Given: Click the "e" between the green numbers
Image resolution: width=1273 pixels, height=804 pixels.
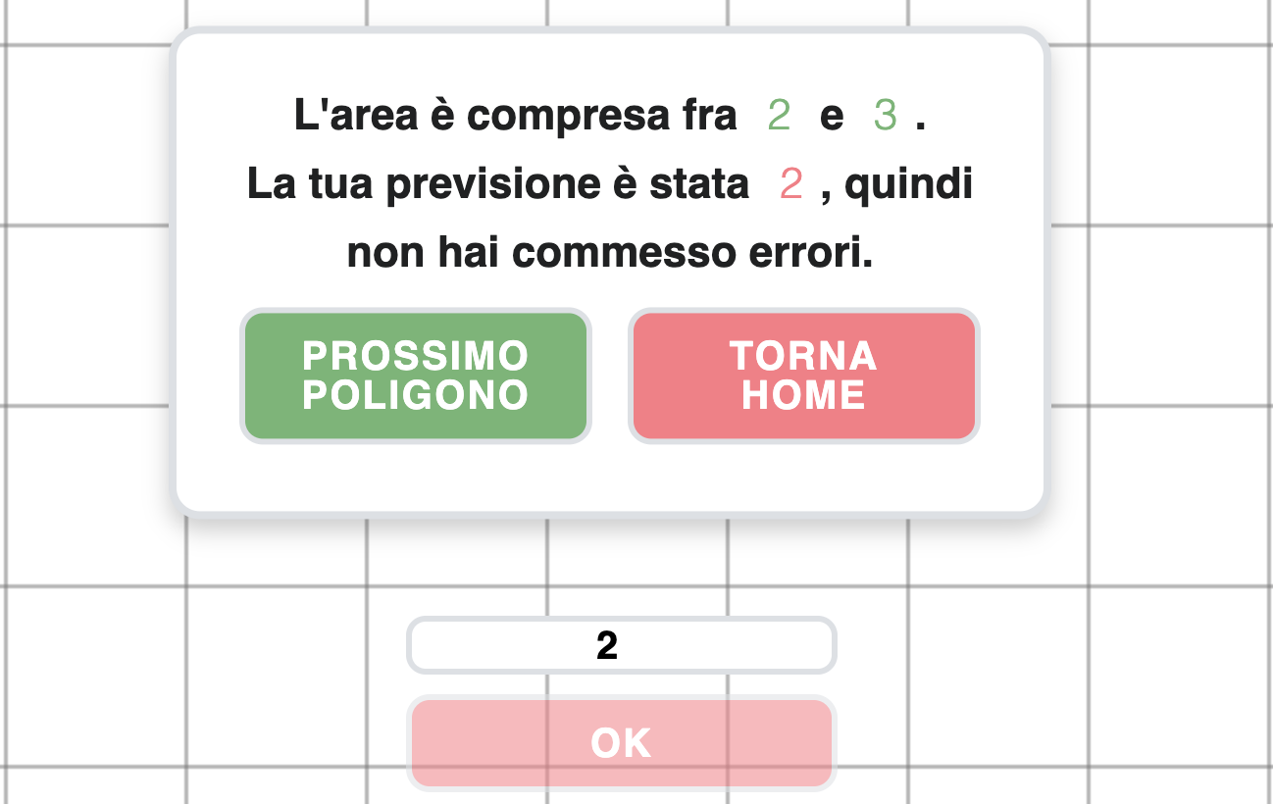Looking at the screenshot, I should (832, 116).
